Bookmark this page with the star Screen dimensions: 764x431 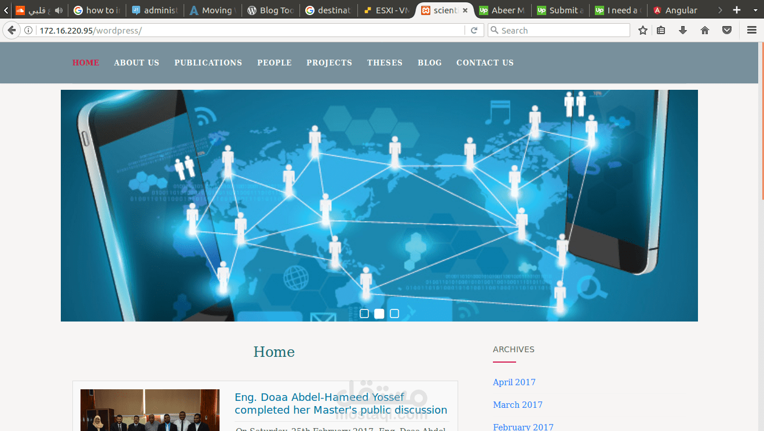click(642, 30)
